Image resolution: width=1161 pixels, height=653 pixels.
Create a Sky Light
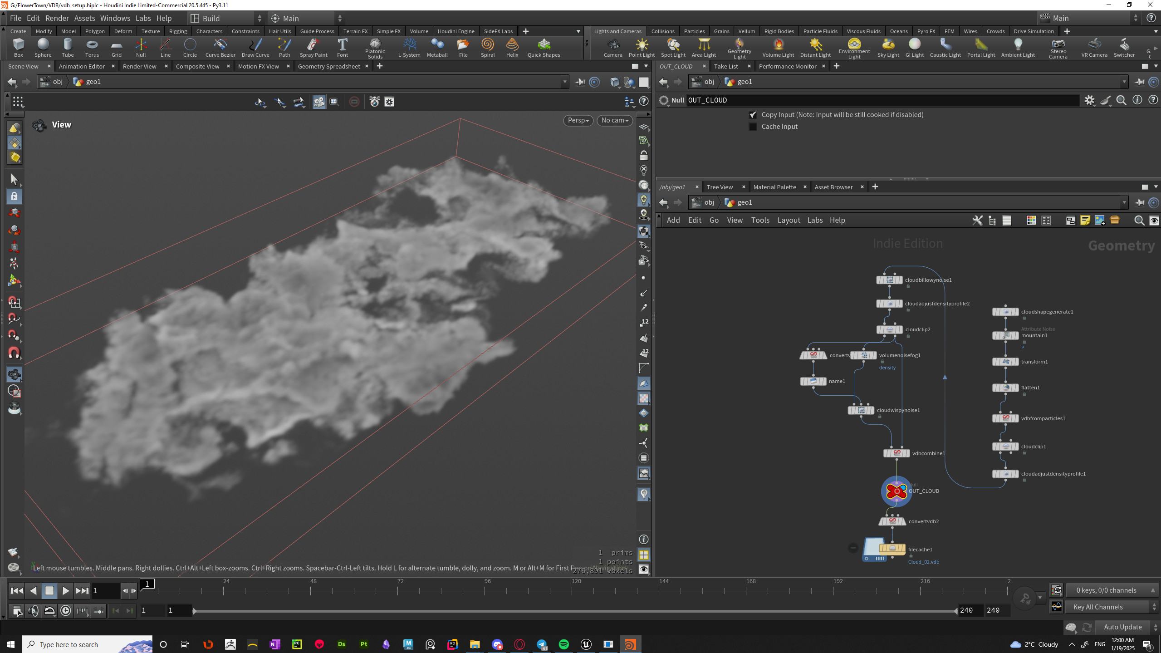[x=888, y=48]
